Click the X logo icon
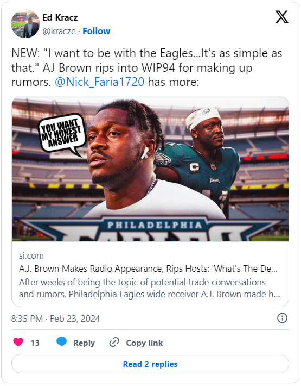This screenshot has height=386, width=301. [x=281, y=17]
